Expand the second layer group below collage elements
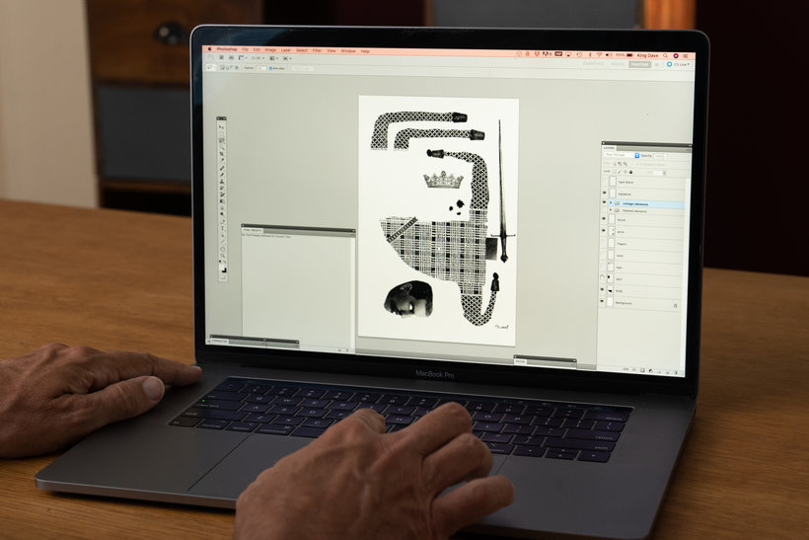This screenshot has width=809, height=540. point(612,211)
